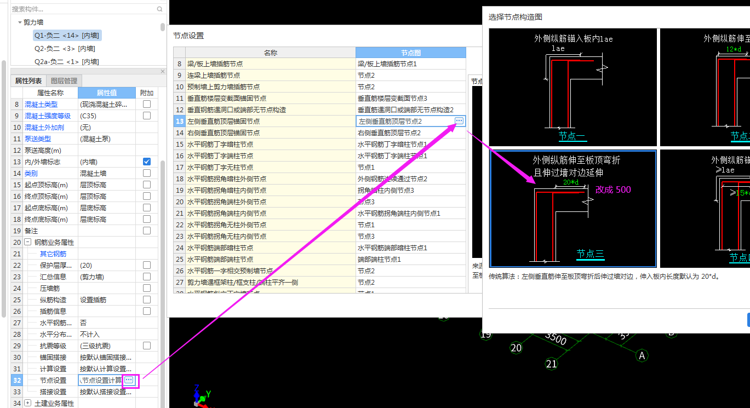Select row 8 梁/板上墙插筋节点
This screenshot has width=750, height=408.
[x=270, y=64]
